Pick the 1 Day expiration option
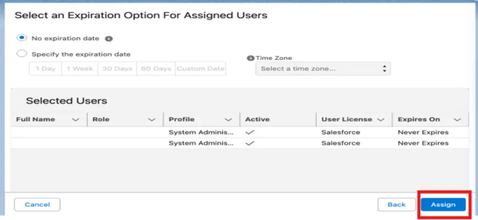478x220 pixels. (45, 69)
